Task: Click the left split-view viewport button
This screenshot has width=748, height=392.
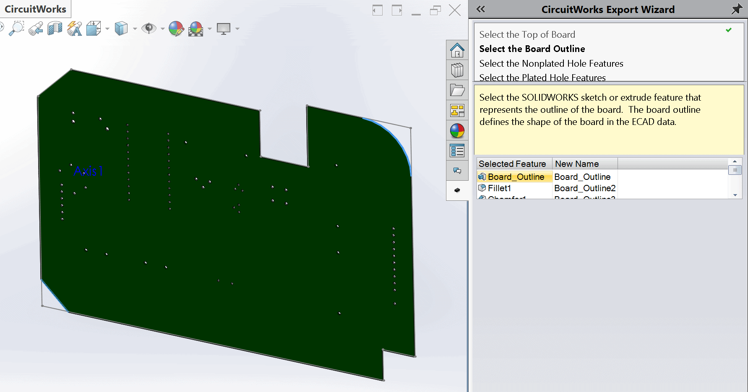Action: 378,10
